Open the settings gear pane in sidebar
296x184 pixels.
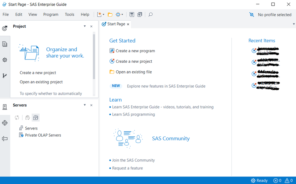(x=5, y=60)
